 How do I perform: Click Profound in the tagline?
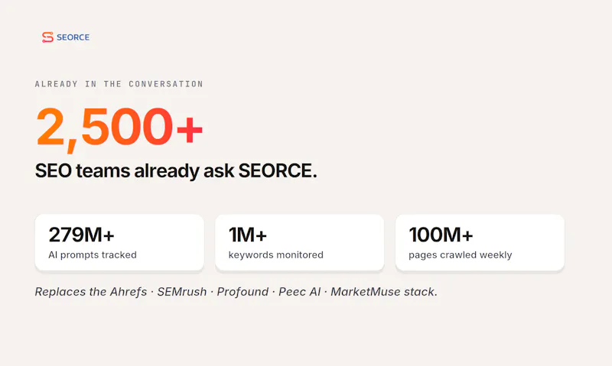[243, 292]
